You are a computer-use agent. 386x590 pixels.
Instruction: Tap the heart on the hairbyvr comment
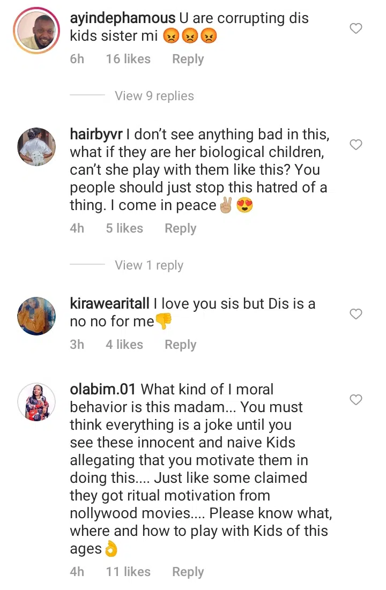click(356, 145)
